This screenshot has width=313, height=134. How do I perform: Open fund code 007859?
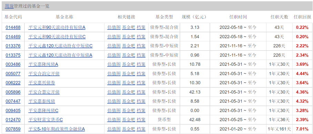coord(13,129)
